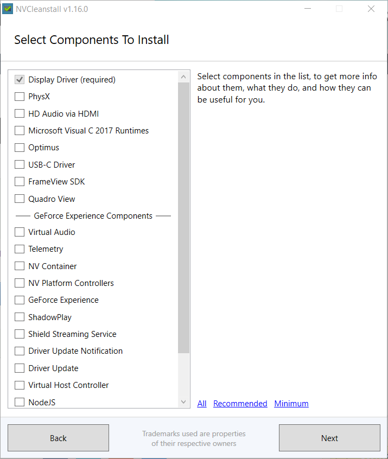Enable the PhysX component checkbox
The image size is (388, 459).
pos(20,97)
